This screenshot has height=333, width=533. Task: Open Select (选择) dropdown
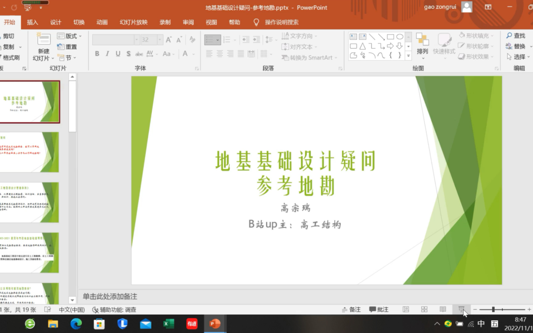518,57
